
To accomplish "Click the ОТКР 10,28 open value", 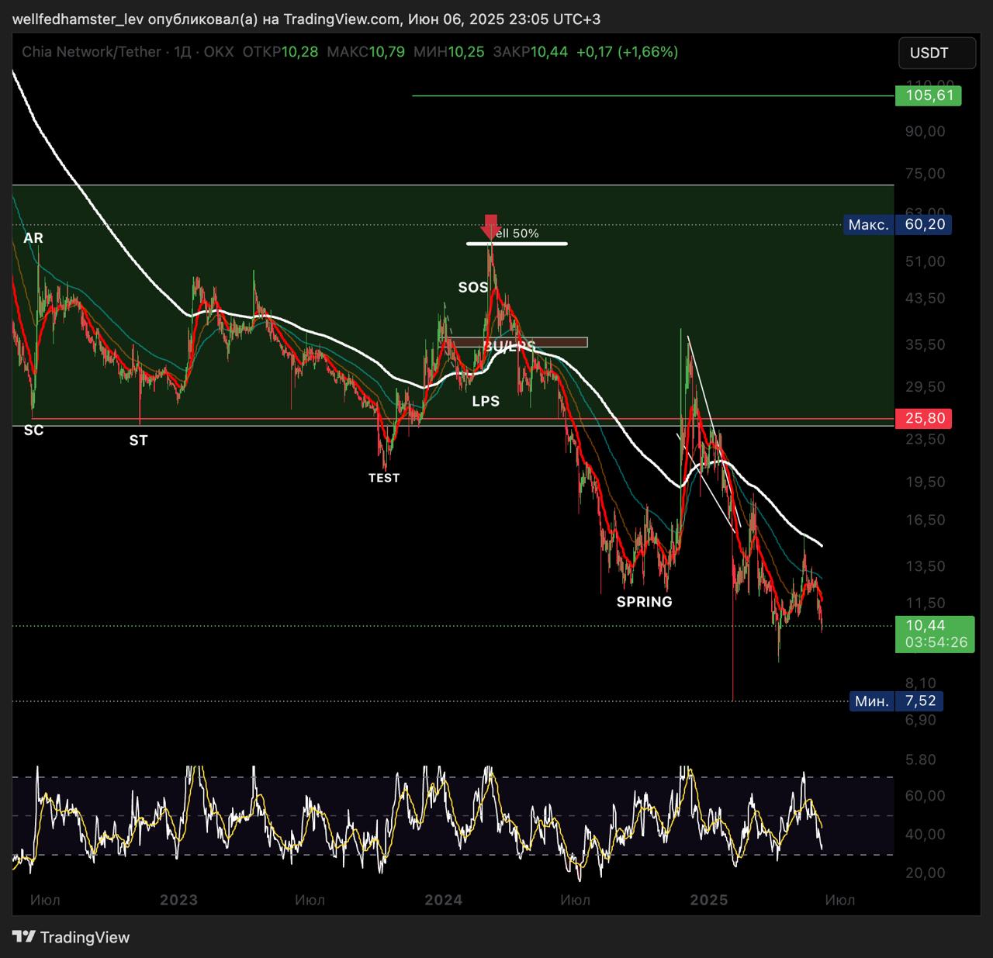I will click(x=280, y=52).
